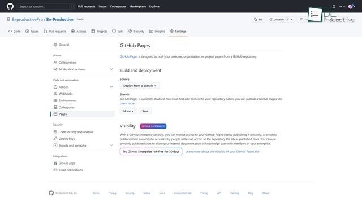Open Code security and analysis
Viewport: 362px width, 203px height.
(83, 132)
